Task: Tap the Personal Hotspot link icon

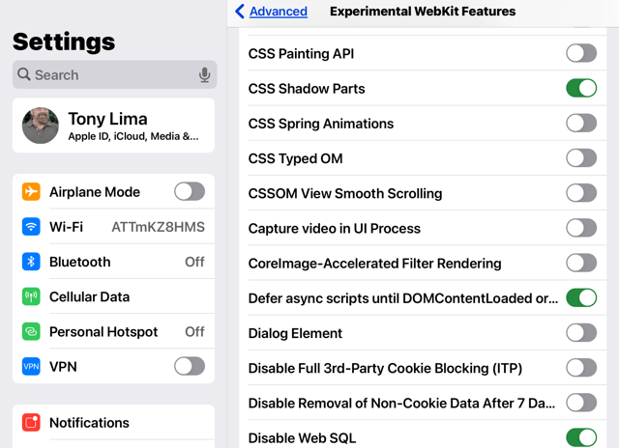Action: [x=31, y=332]
